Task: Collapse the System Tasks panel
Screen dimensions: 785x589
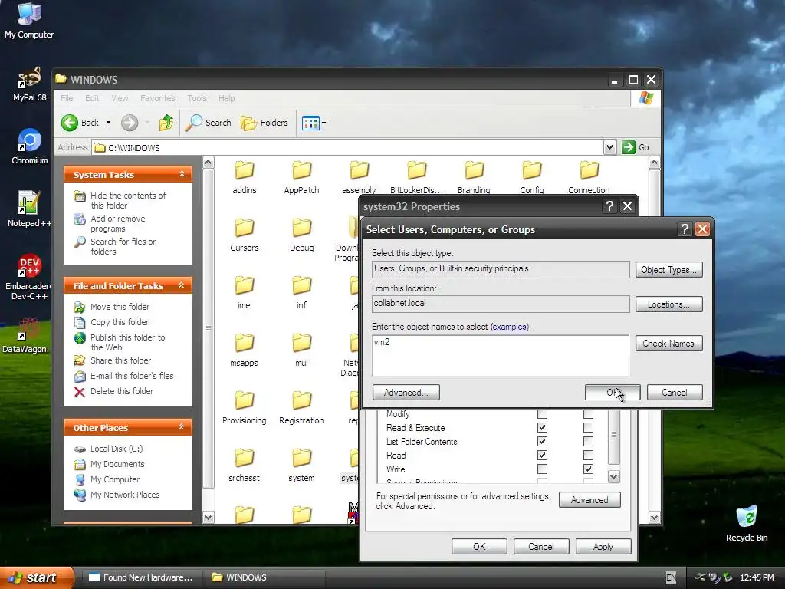Action: point(182,174)
